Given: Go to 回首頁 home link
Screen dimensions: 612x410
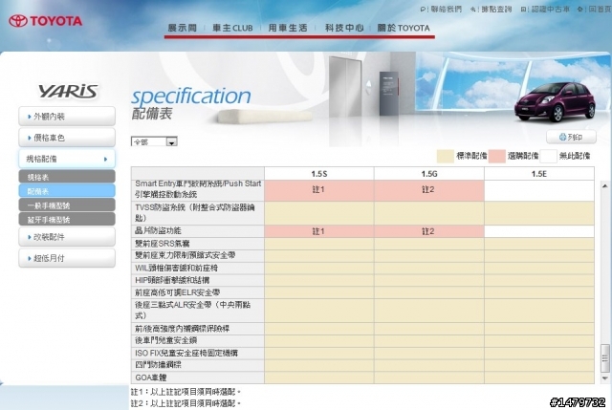Looking at the screenshot, I should (595, 9).
